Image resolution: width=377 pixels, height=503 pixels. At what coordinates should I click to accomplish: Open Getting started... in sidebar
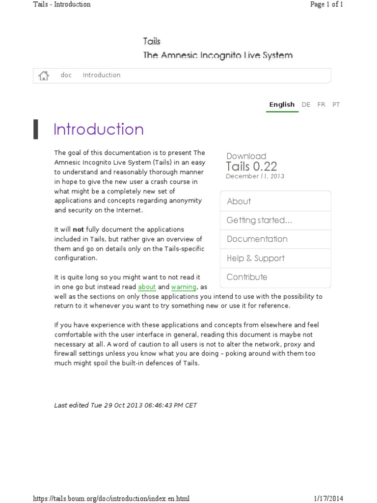click(x=259, y=220)
